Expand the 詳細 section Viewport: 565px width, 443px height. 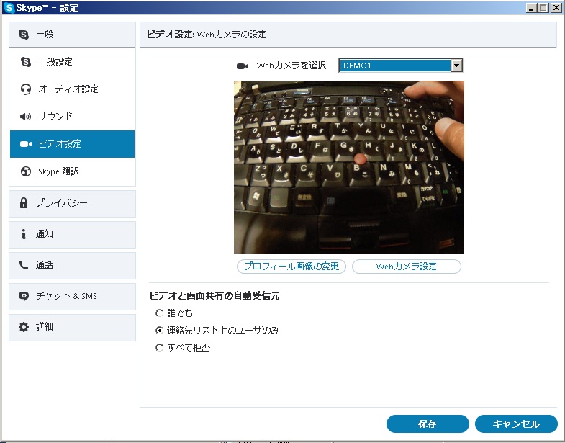72,328
